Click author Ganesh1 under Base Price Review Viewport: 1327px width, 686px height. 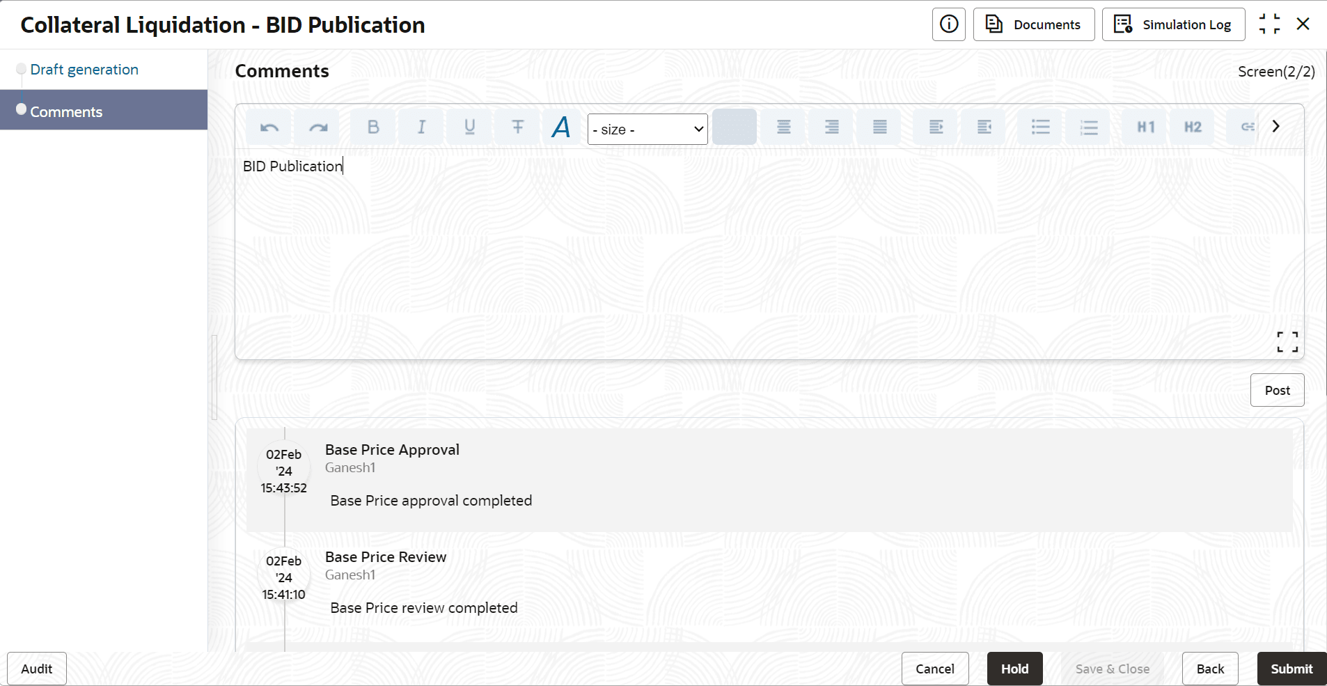coord(350,575)
